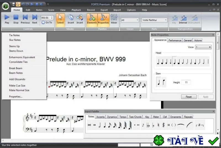
Task: Open the Voices dropdown showing All
Action: click(130, 20)
